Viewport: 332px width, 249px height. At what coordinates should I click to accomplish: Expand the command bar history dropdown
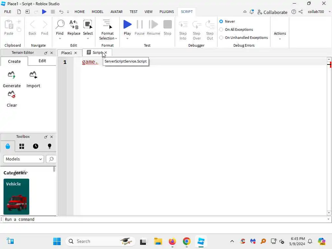(x=328, y=219)
